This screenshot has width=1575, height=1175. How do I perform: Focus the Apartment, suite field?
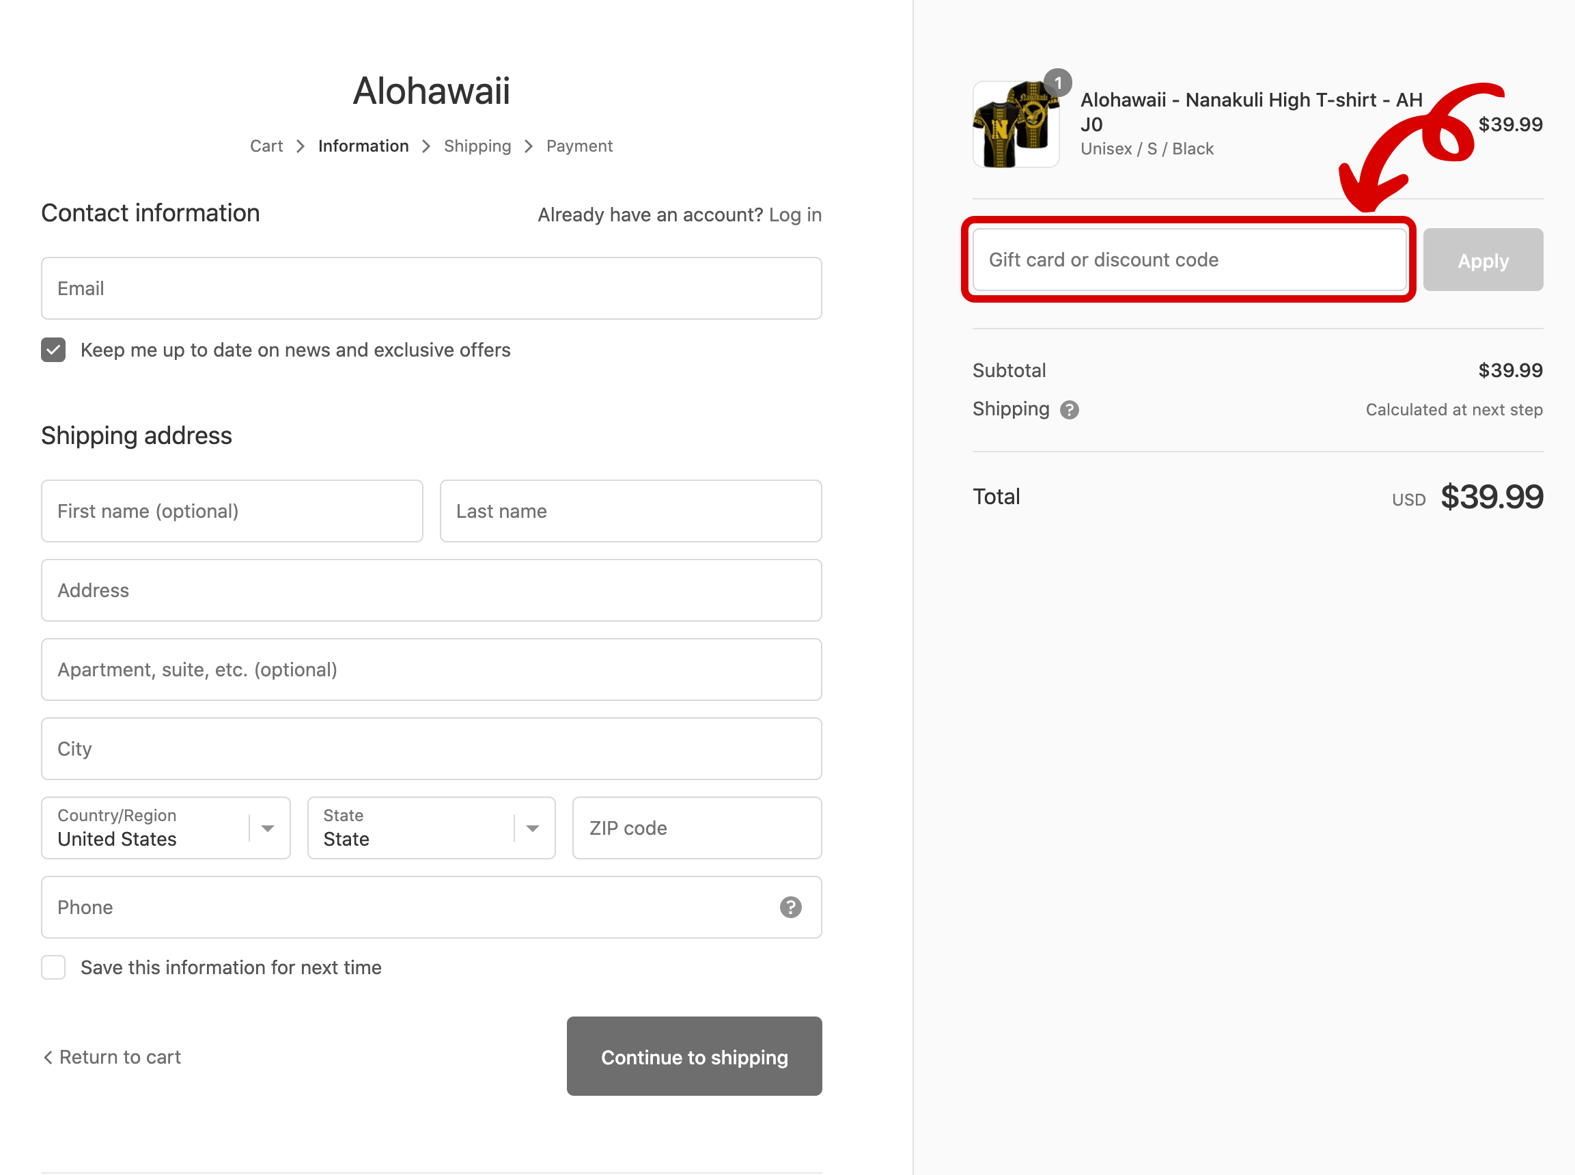point(431,669)
